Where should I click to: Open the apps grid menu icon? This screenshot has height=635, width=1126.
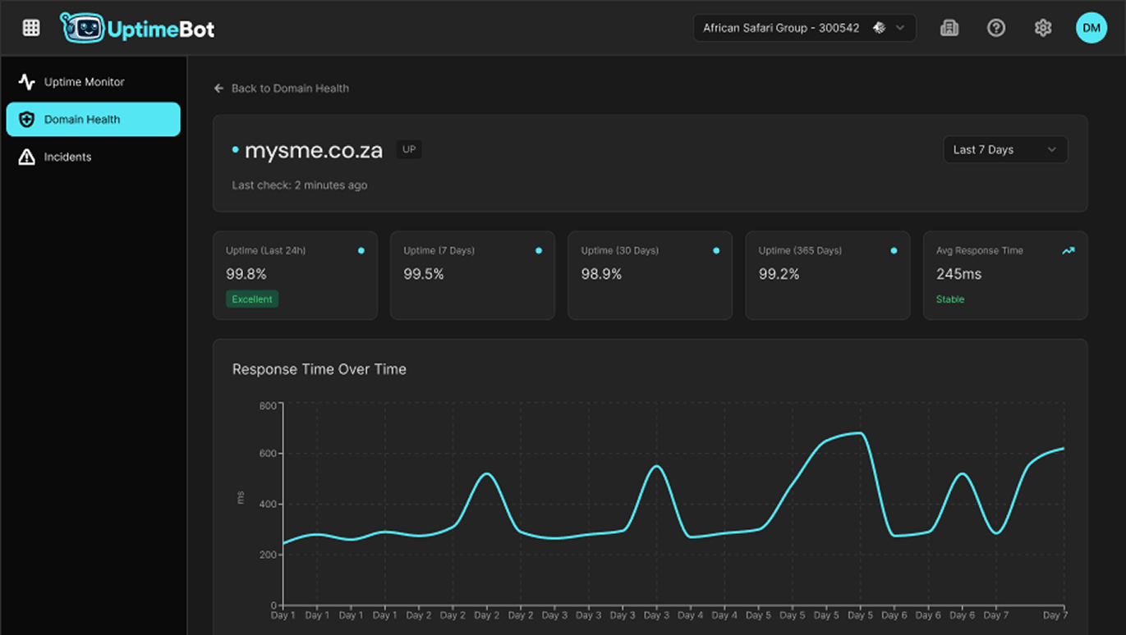coord(31,28)
